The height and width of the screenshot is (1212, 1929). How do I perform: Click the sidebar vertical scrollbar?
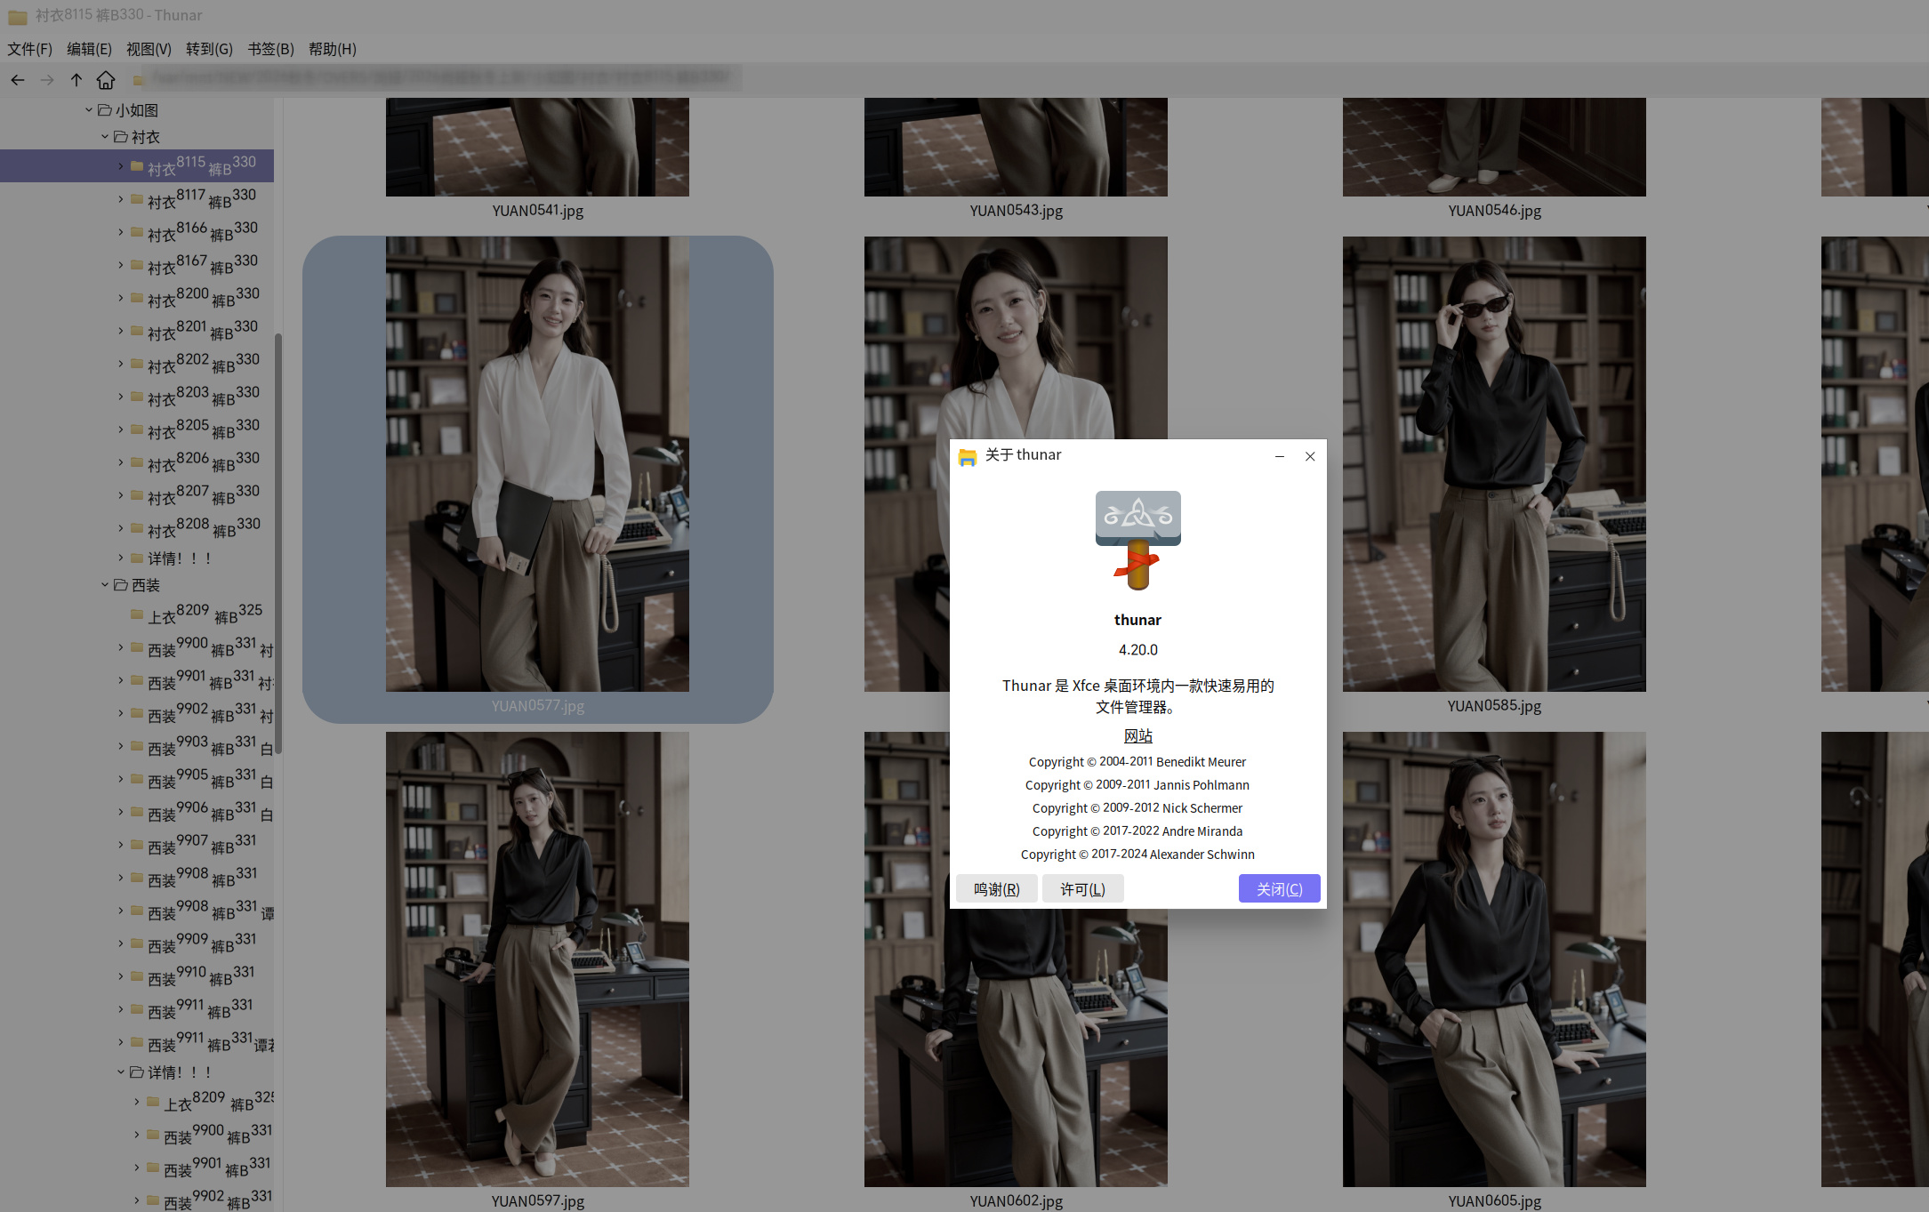[x=278, y=543]
